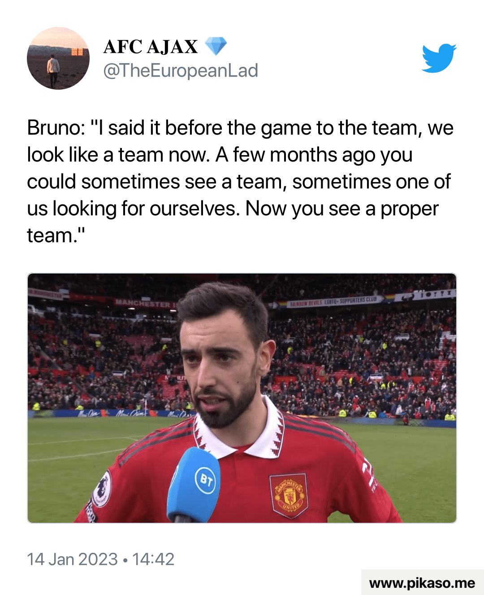Click the tweet's last line reading team.
The height and width of the screenshot is (595, 484).
[56, 235]
